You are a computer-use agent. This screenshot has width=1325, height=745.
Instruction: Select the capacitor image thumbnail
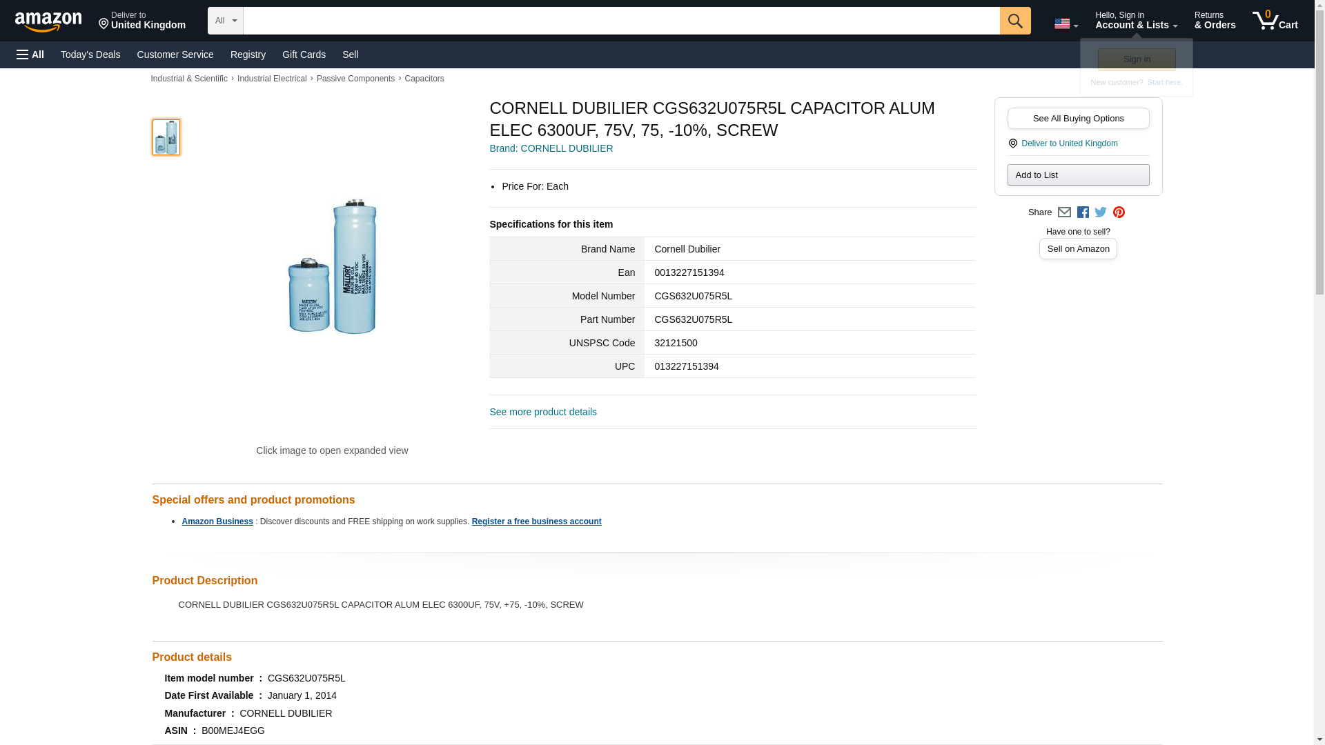click(x=166, y=137)
